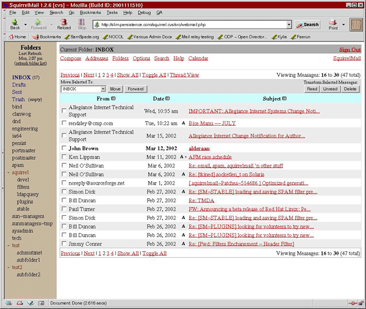This screenshot has width=366, height=309.
Task: Click the Sign Out link
Action: [350, 50]
